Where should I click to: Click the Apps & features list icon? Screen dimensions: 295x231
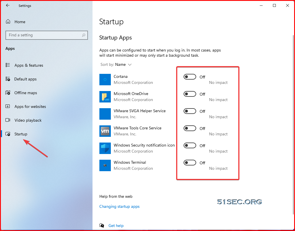(x=8, y=65)
